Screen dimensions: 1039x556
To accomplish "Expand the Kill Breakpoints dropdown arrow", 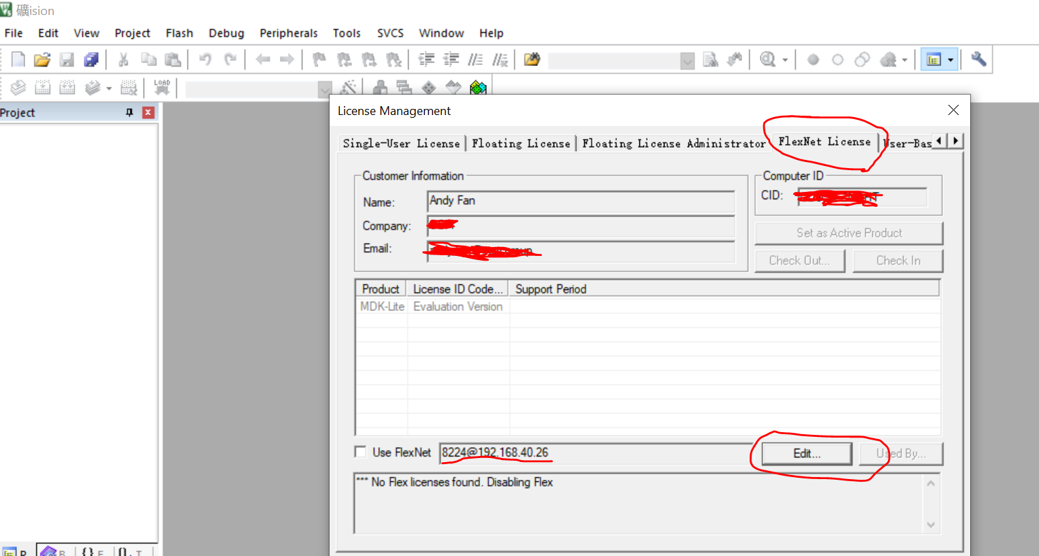I will pos(905,61).
